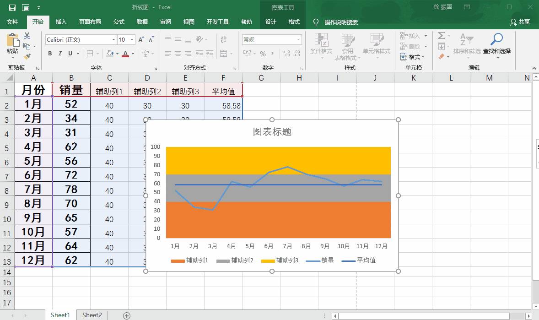Open the 设计 chart tools tab
539x320 pixels.
click(x=271, y=22)
